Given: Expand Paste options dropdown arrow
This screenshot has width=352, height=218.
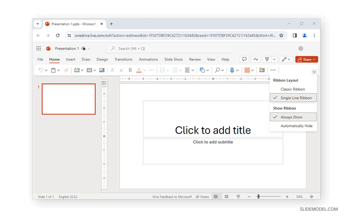Looking at the screenshot, I should tap(59, 70).
